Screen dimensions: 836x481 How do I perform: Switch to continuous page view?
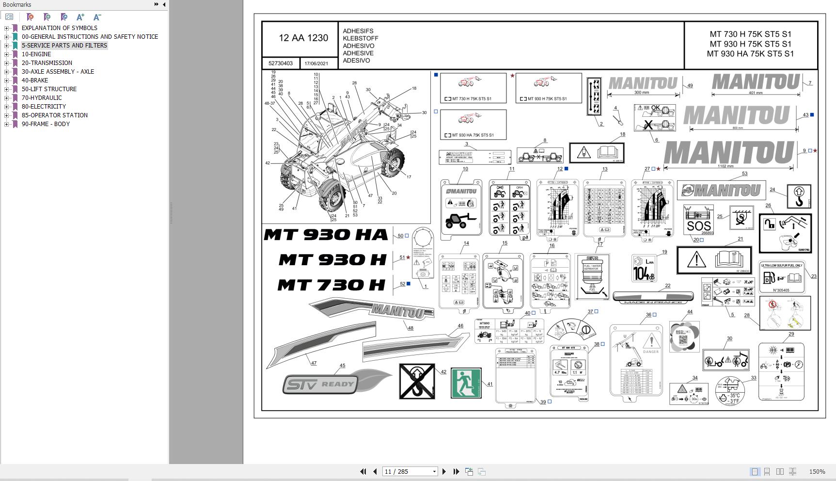(x=767, y=471)
